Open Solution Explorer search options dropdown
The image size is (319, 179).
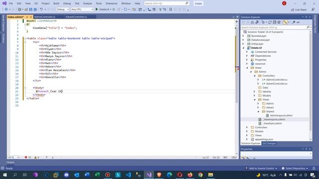tap(311, 27)
